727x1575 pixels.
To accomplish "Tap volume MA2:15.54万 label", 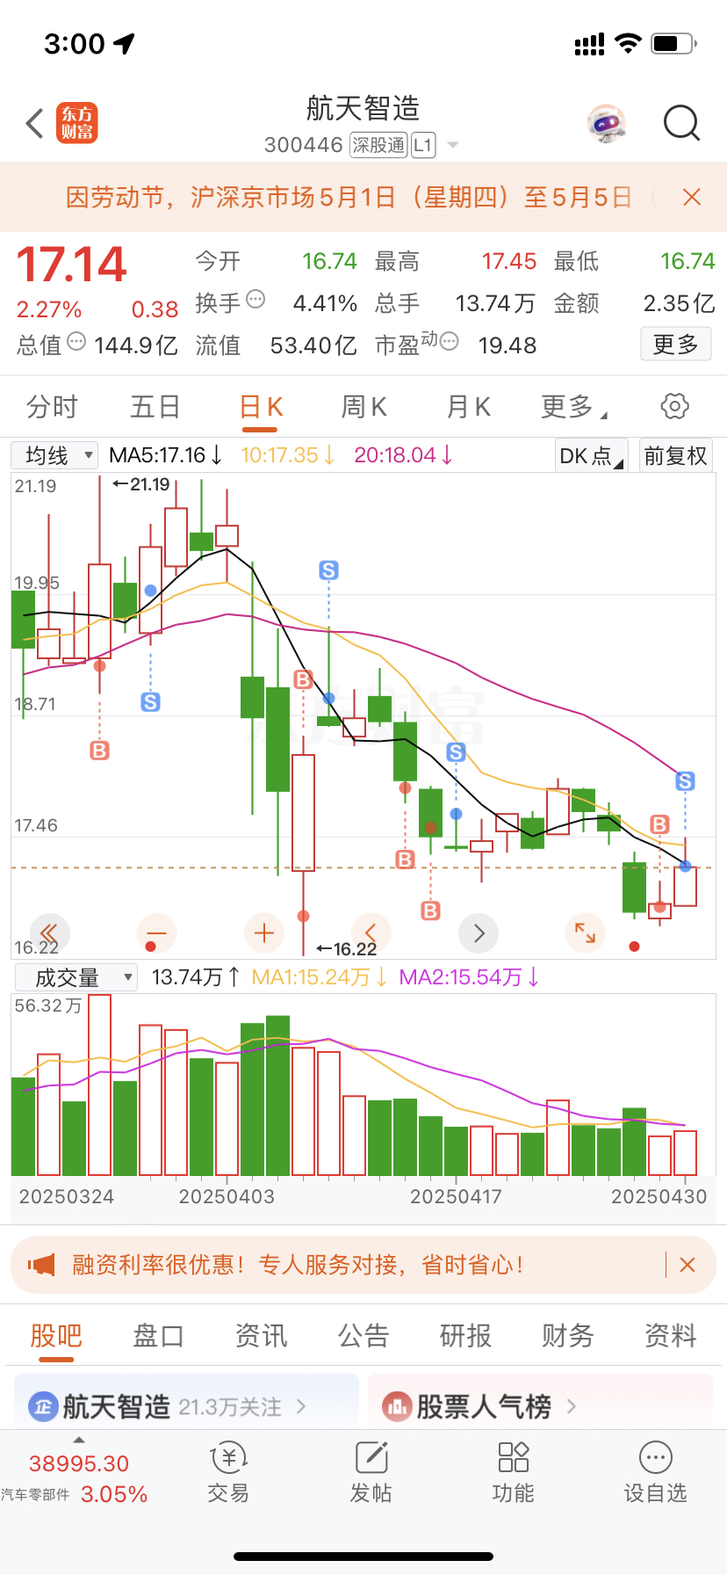I will pyautogui.click(x=469, y=977).
